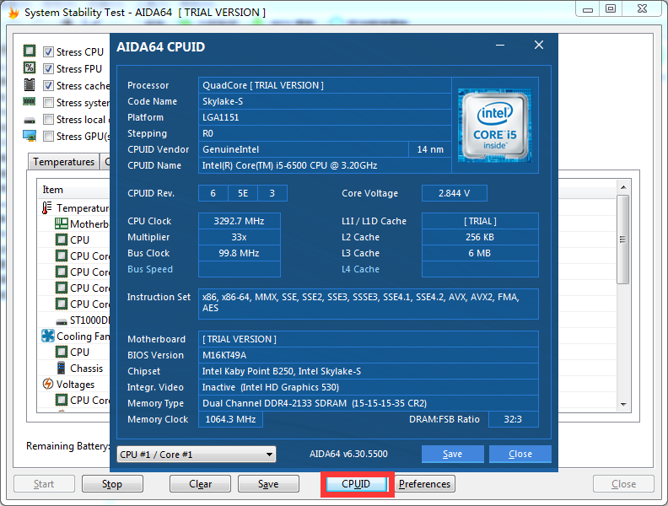Click the Voltages lightning bolt icon

[48, 384]
